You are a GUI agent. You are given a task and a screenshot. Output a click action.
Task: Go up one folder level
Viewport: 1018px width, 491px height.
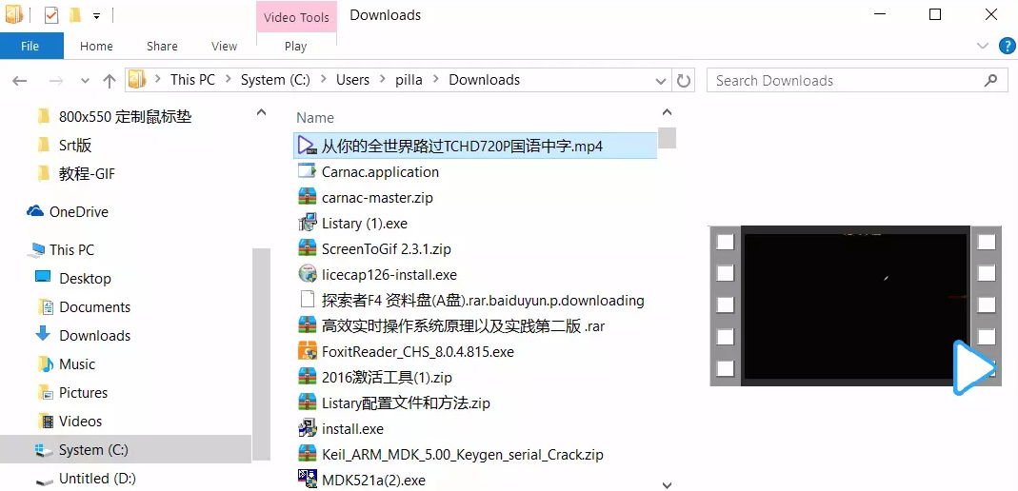(110, 81)
